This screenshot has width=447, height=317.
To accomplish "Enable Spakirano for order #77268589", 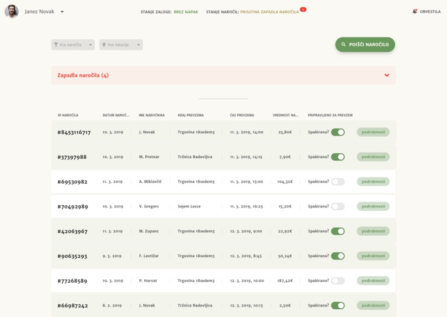I will click(x=338, y=280).
